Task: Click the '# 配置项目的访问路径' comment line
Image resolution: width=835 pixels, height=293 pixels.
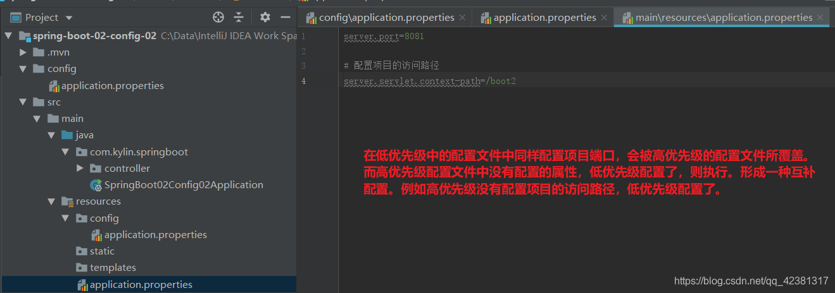Action: (x=391, y=66)
